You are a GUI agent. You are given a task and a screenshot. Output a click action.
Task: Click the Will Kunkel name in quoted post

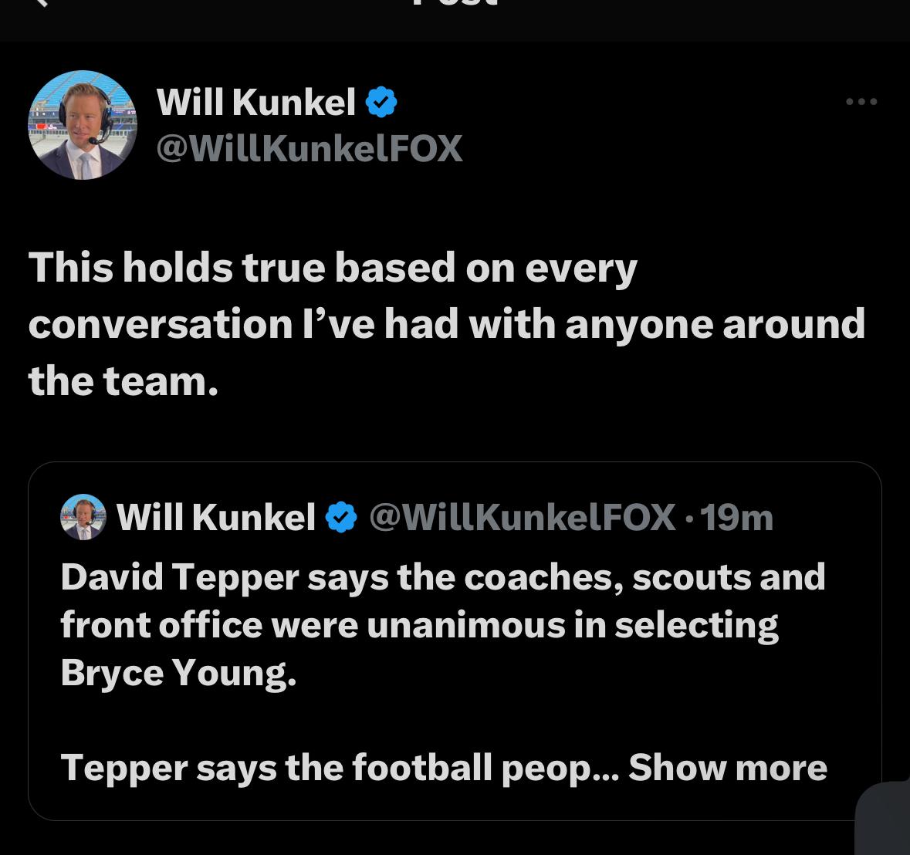point(216,517)
